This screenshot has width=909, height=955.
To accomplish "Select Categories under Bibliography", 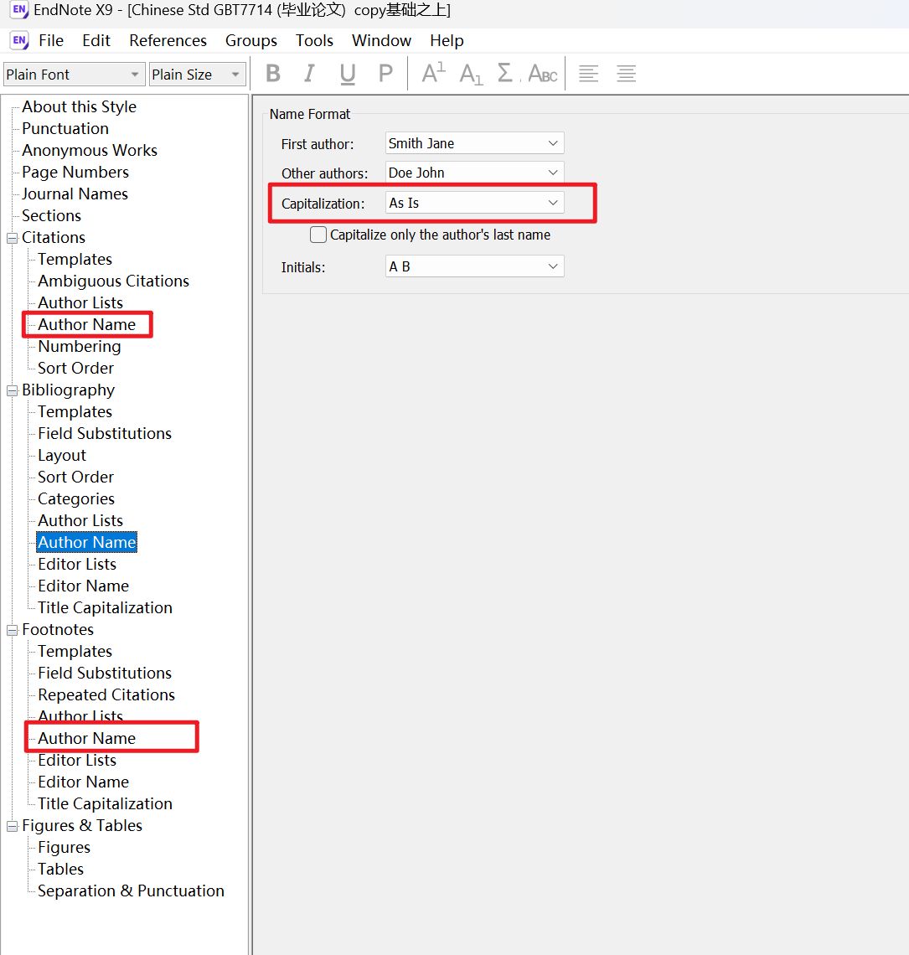I will (76, 498).
